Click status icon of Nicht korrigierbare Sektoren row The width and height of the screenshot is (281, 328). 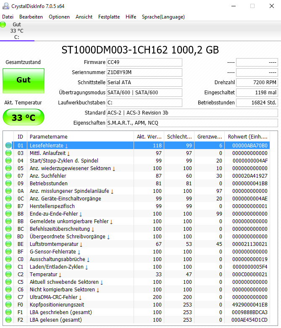coord(8,290)
